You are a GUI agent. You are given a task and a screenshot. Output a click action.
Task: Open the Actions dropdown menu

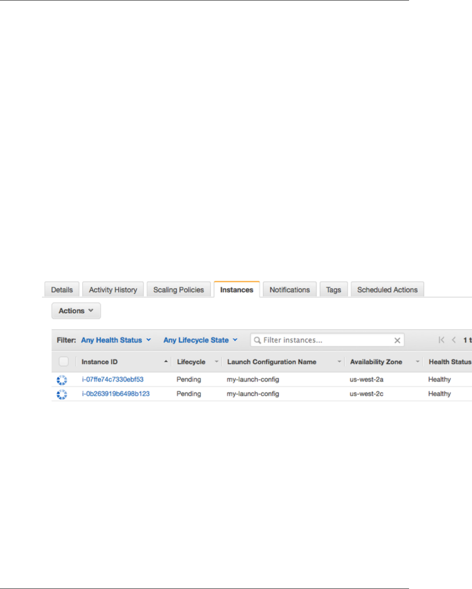[76, 311]
